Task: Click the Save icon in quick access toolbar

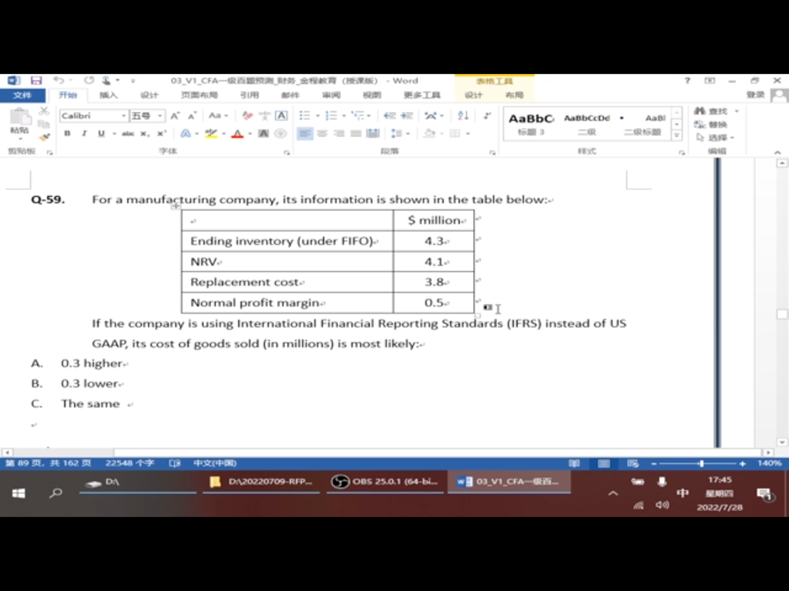Action: pos(35,81)
